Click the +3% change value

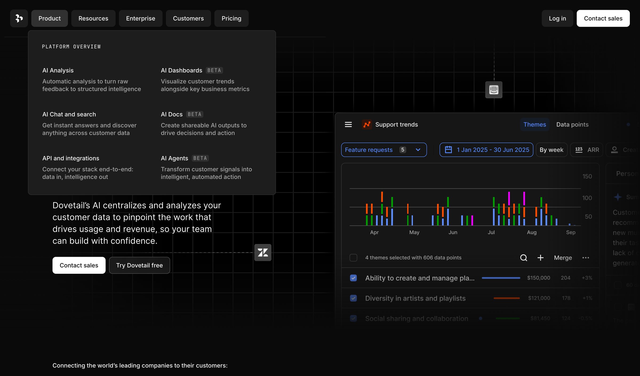[587, 278]
